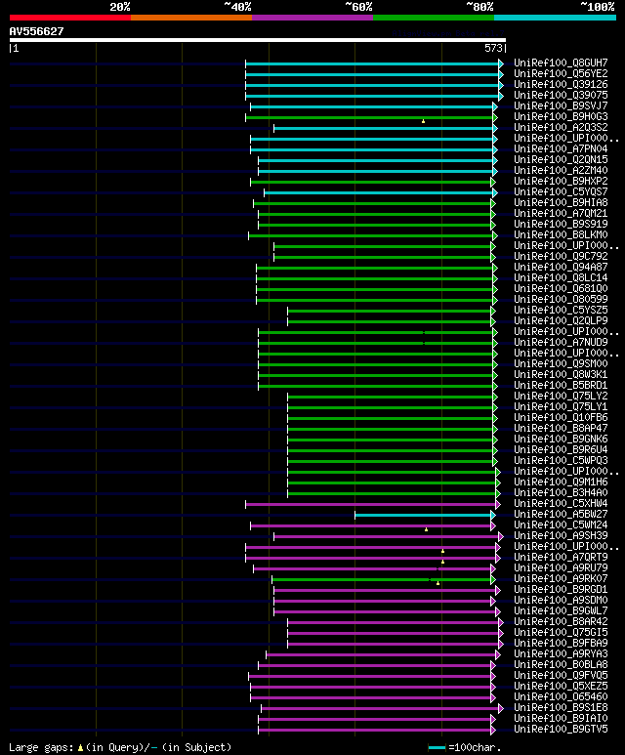Click the UniRef100_A9RU79 label
This screenshot has width=625, height=755.
coord(561,567)
